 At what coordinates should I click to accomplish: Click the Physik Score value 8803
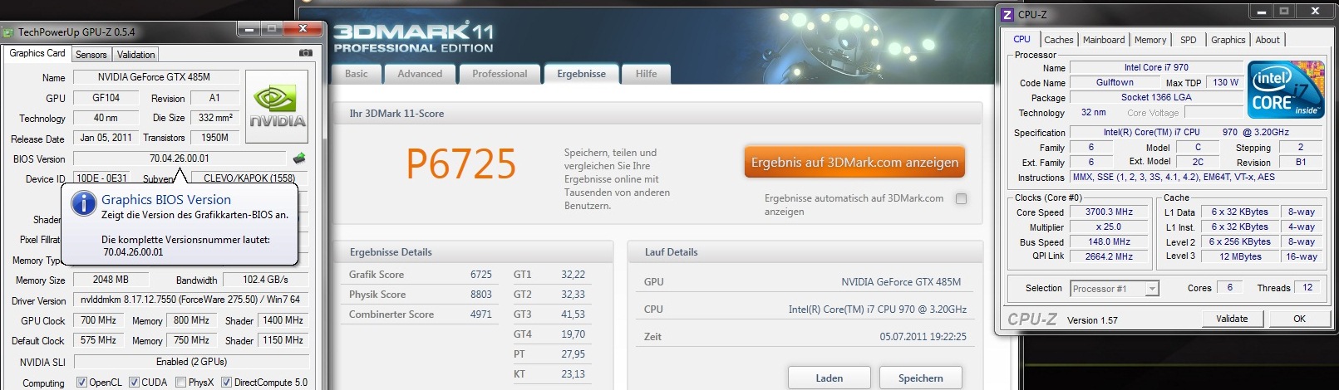point(481,295)
